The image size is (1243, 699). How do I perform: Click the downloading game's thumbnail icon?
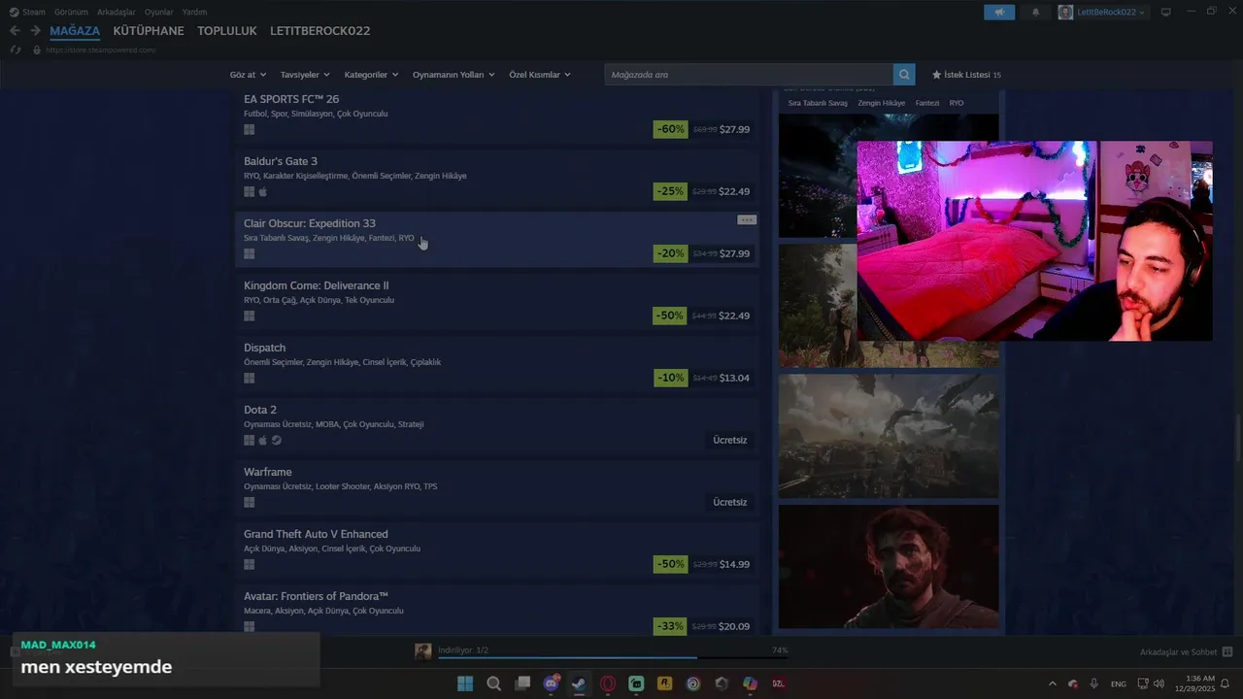[x=423, y=651]
